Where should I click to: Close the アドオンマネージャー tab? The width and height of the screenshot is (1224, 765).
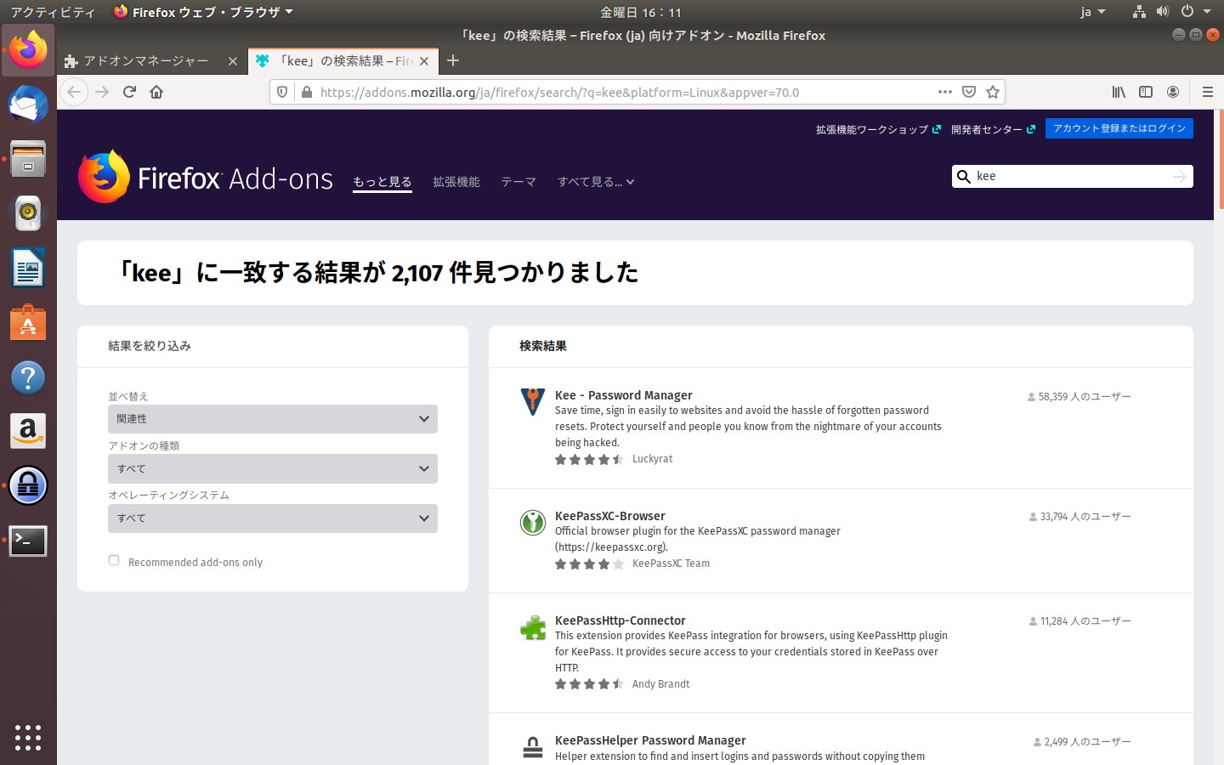[x=233, y=61]
